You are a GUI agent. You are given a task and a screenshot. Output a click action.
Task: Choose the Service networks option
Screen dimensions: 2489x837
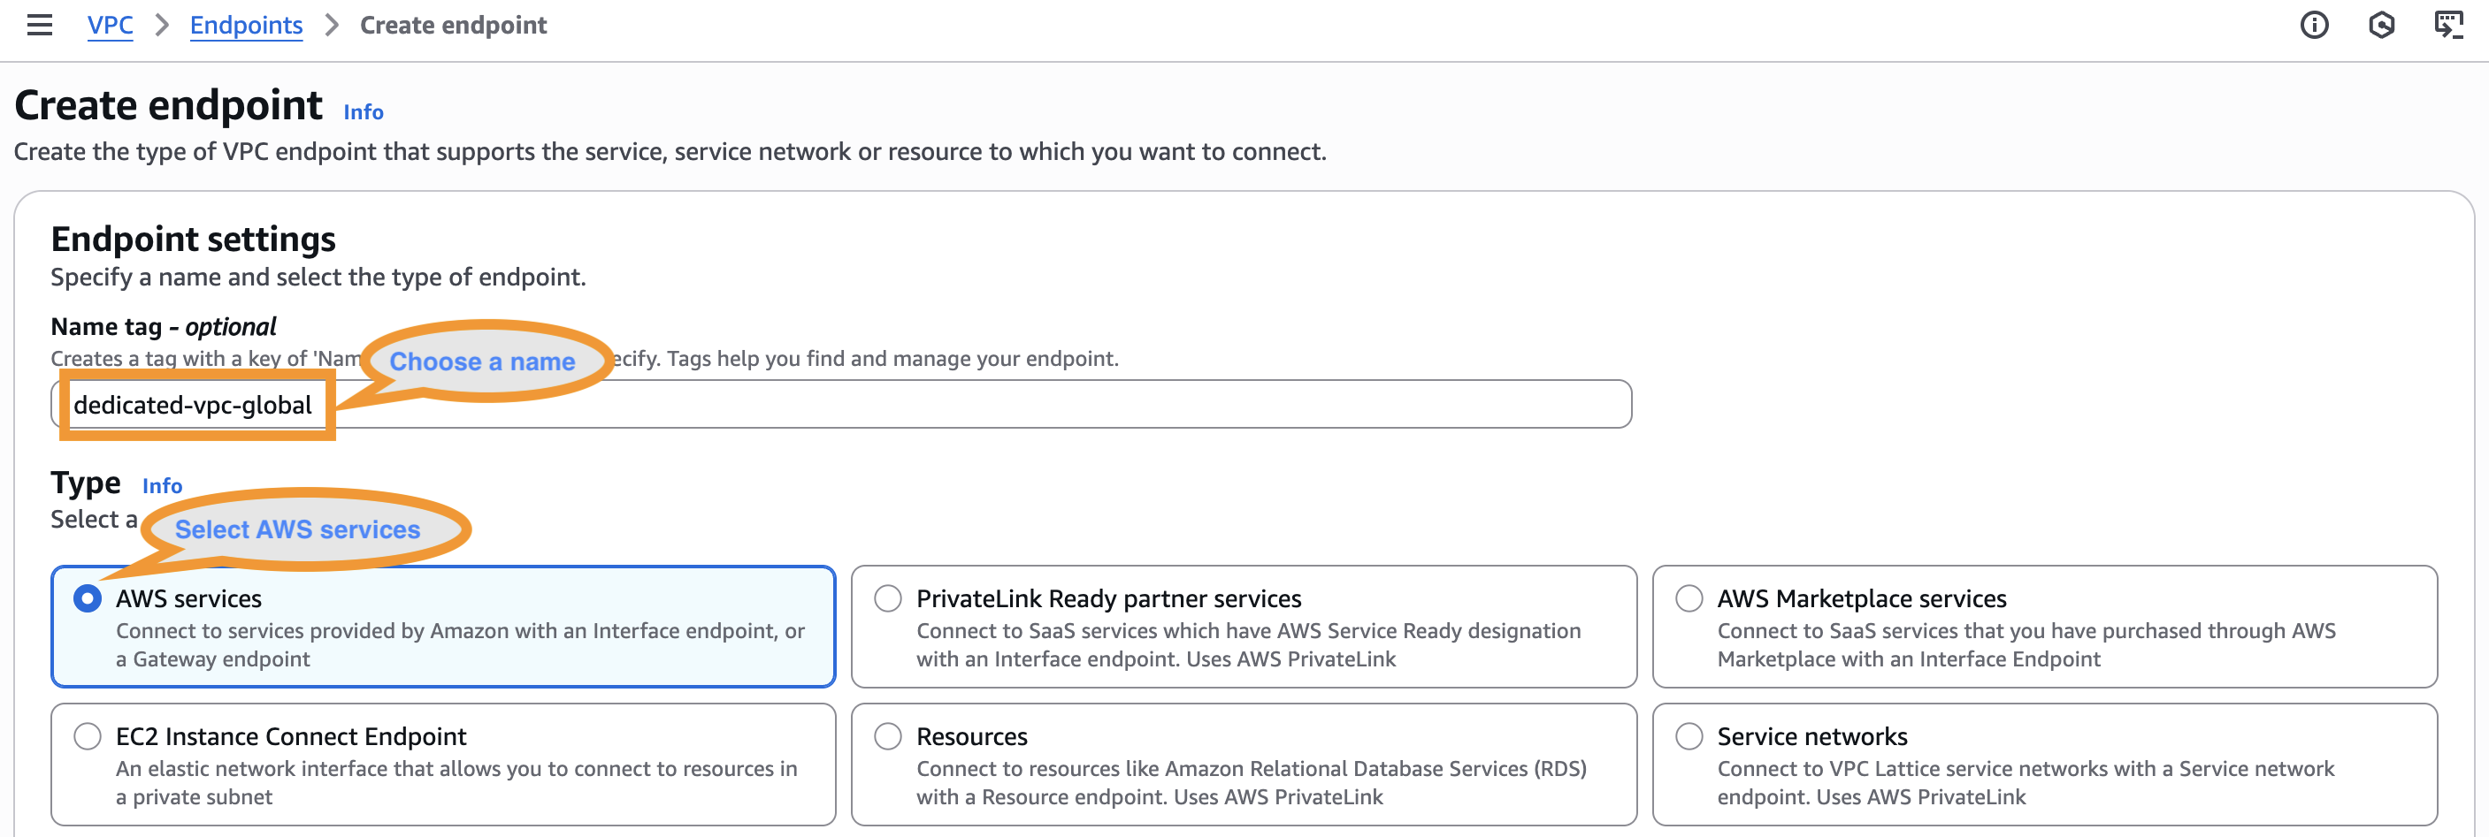pos(1688,736)
